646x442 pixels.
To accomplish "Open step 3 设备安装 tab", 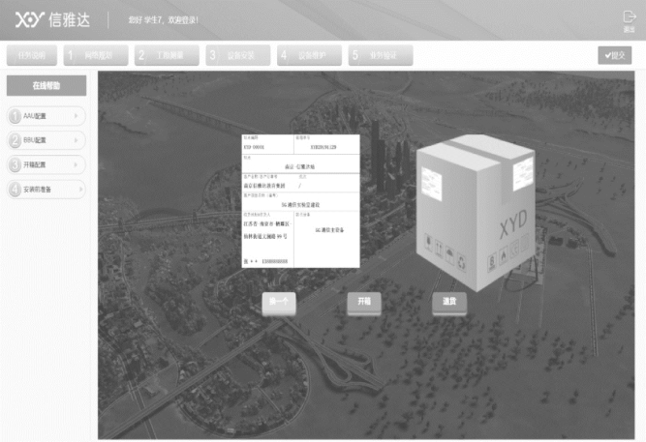I will (x=238, y=55).
